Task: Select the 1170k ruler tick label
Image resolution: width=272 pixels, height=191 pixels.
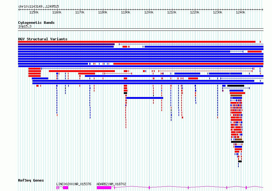Action: click(80, 13)
